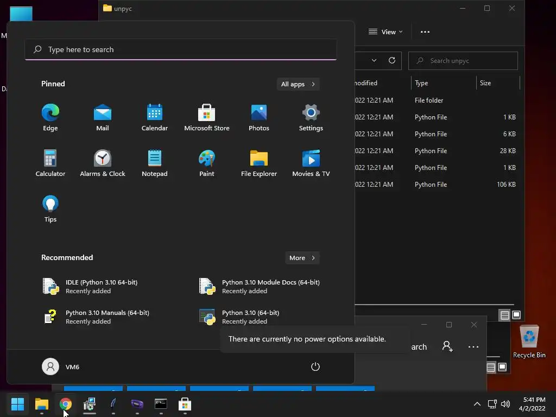The width and height of the screenshot is (556, 417).
Task: Select the File folder row in unpyc
Action: 437,100
